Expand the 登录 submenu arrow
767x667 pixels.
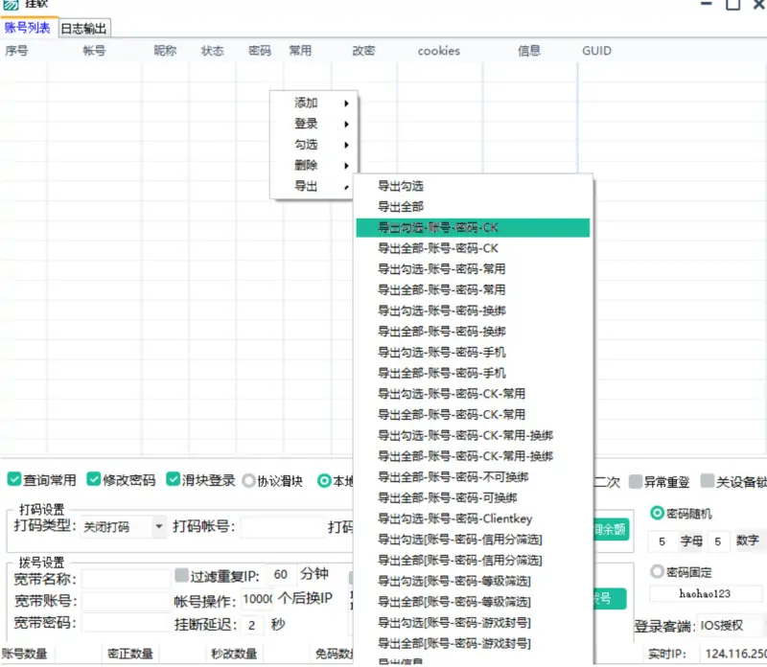[346, 124]
